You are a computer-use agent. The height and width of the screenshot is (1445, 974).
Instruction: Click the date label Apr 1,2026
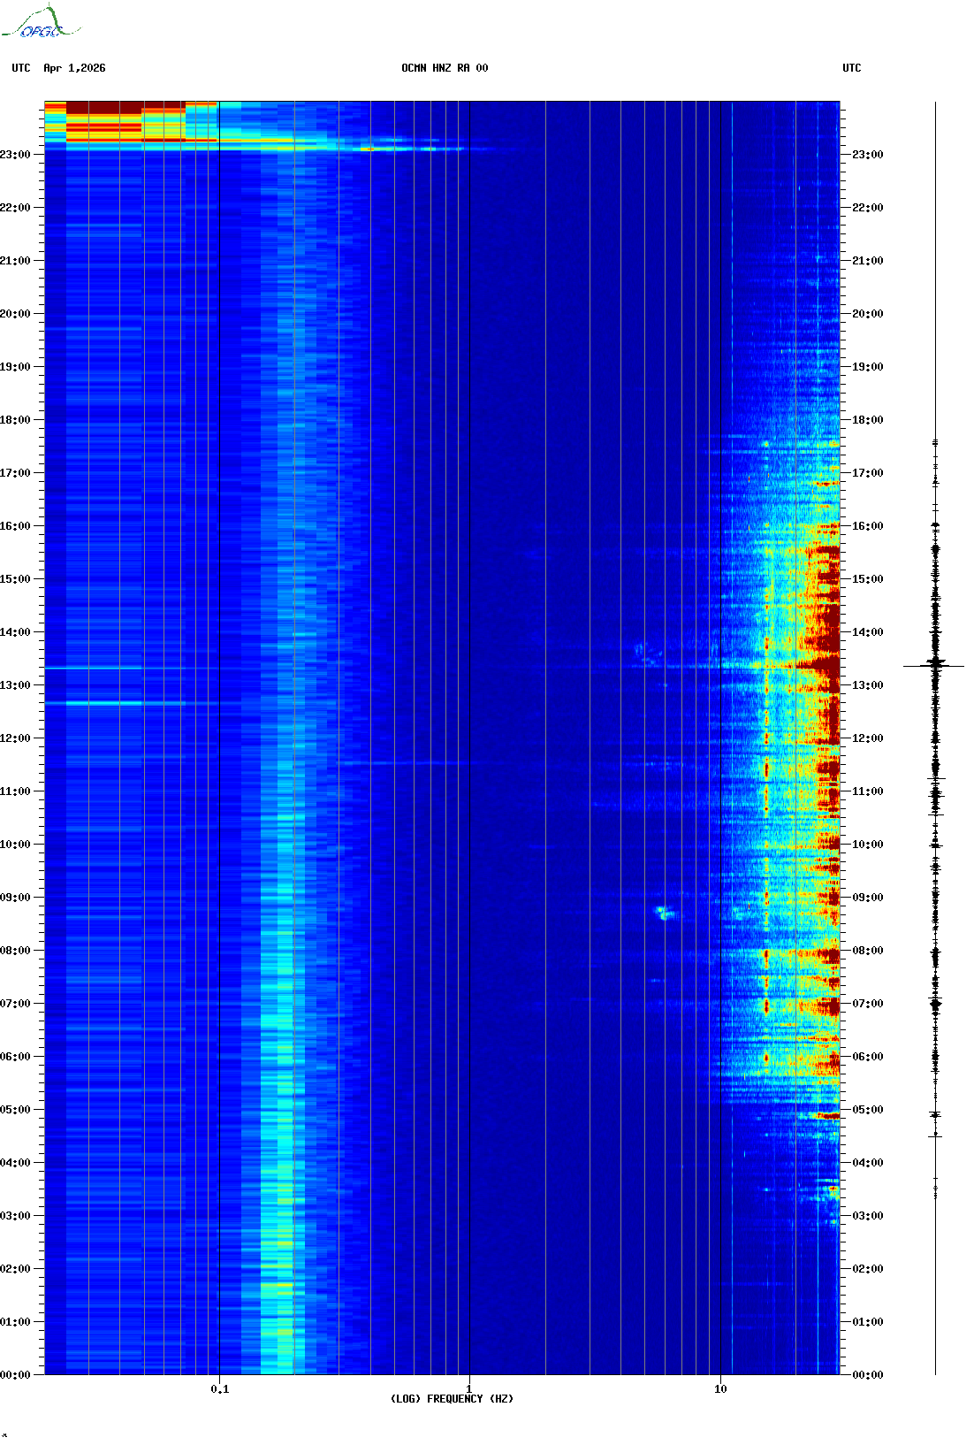point(74,68)
